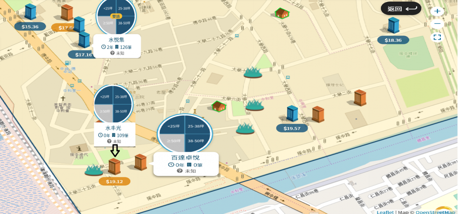Click the green-outlined house near 大學六街

pyautogui.click(x=219, y=106)
